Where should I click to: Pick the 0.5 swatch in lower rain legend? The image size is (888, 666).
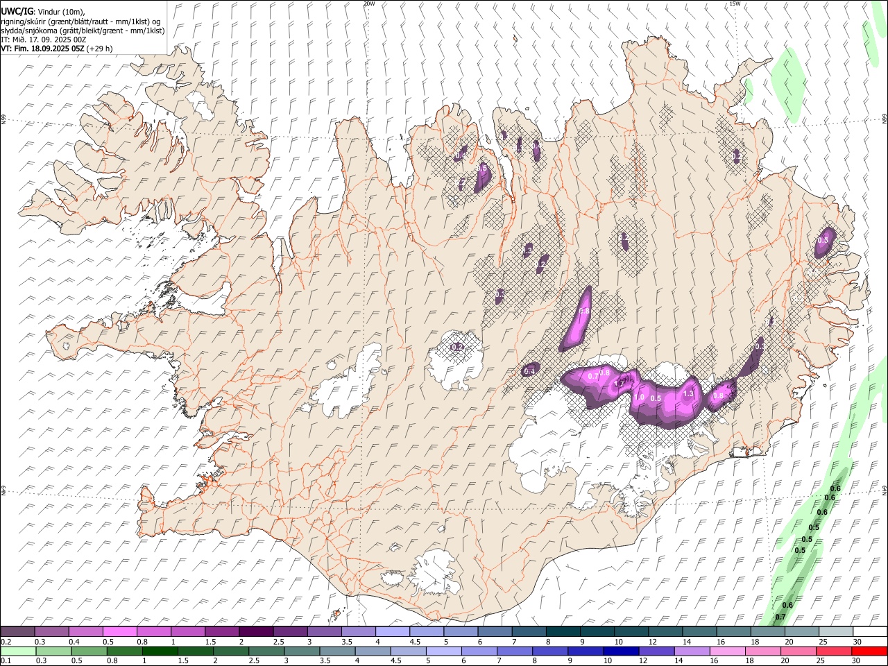89,651
